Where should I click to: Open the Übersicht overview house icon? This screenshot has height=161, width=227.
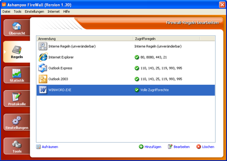click(x=17, y=26)
